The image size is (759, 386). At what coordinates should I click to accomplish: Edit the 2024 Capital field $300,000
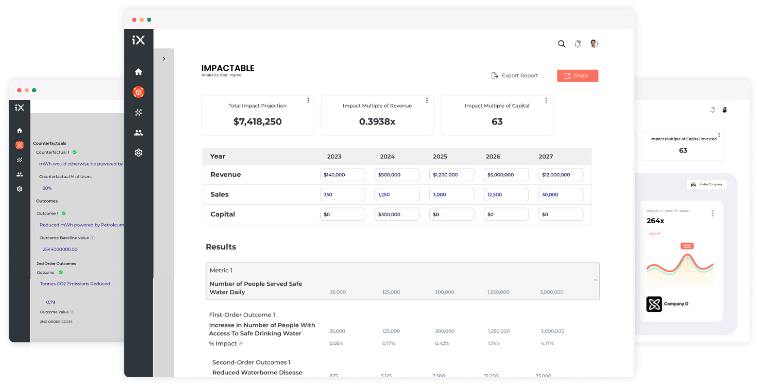click(x=397, y=214)
